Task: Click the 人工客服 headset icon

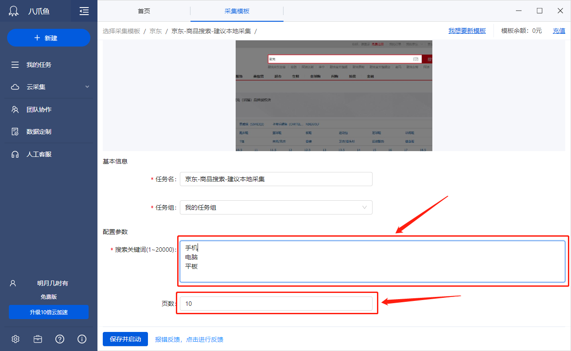Action: click(x=15, y=154)
